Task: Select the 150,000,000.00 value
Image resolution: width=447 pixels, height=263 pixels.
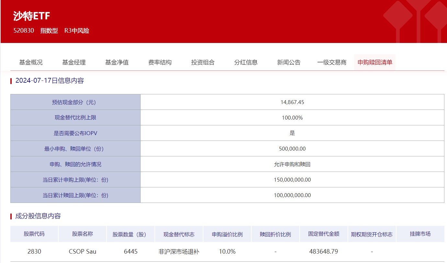Action: pyautogui.click(x=292, y=180)
